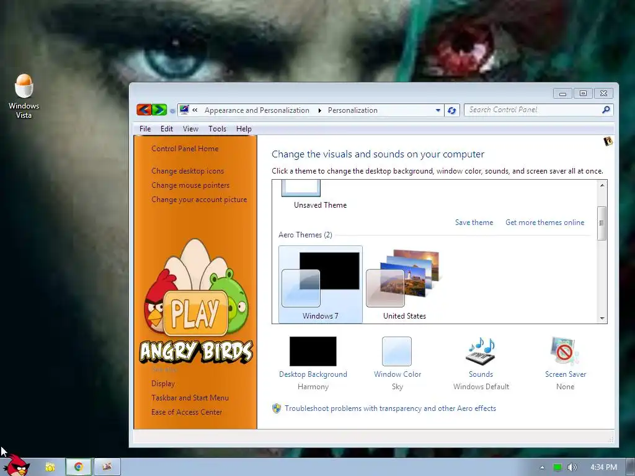The image size is (635, 476).
Task: Select the Windows 7 theme
Action: point(321,284)
